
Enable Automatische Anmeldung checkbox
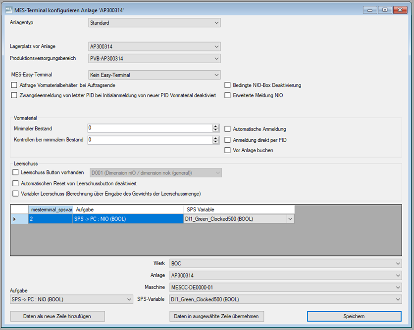coord(228,129)
